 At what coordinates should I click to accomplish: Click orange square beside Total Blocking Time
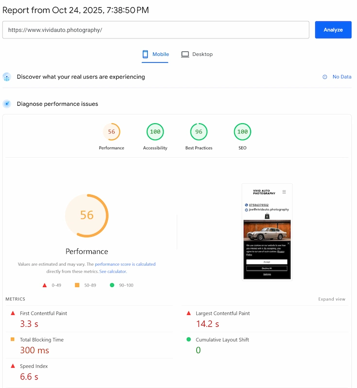pos(13,339)
